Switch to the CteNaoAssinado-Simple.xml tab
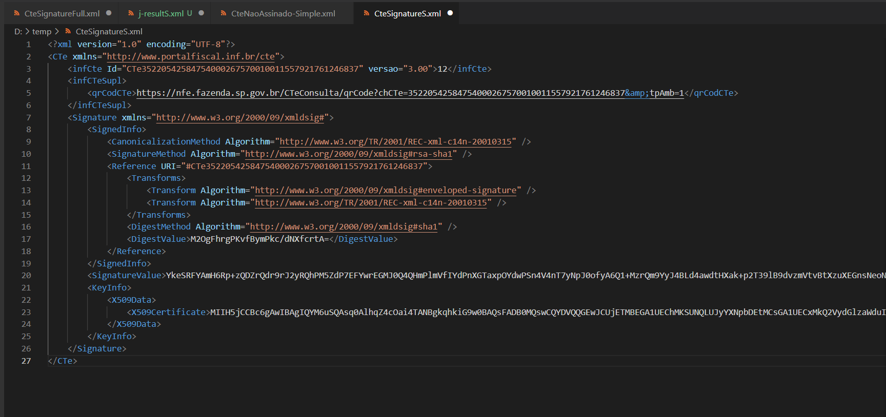 tap(283, 13)
